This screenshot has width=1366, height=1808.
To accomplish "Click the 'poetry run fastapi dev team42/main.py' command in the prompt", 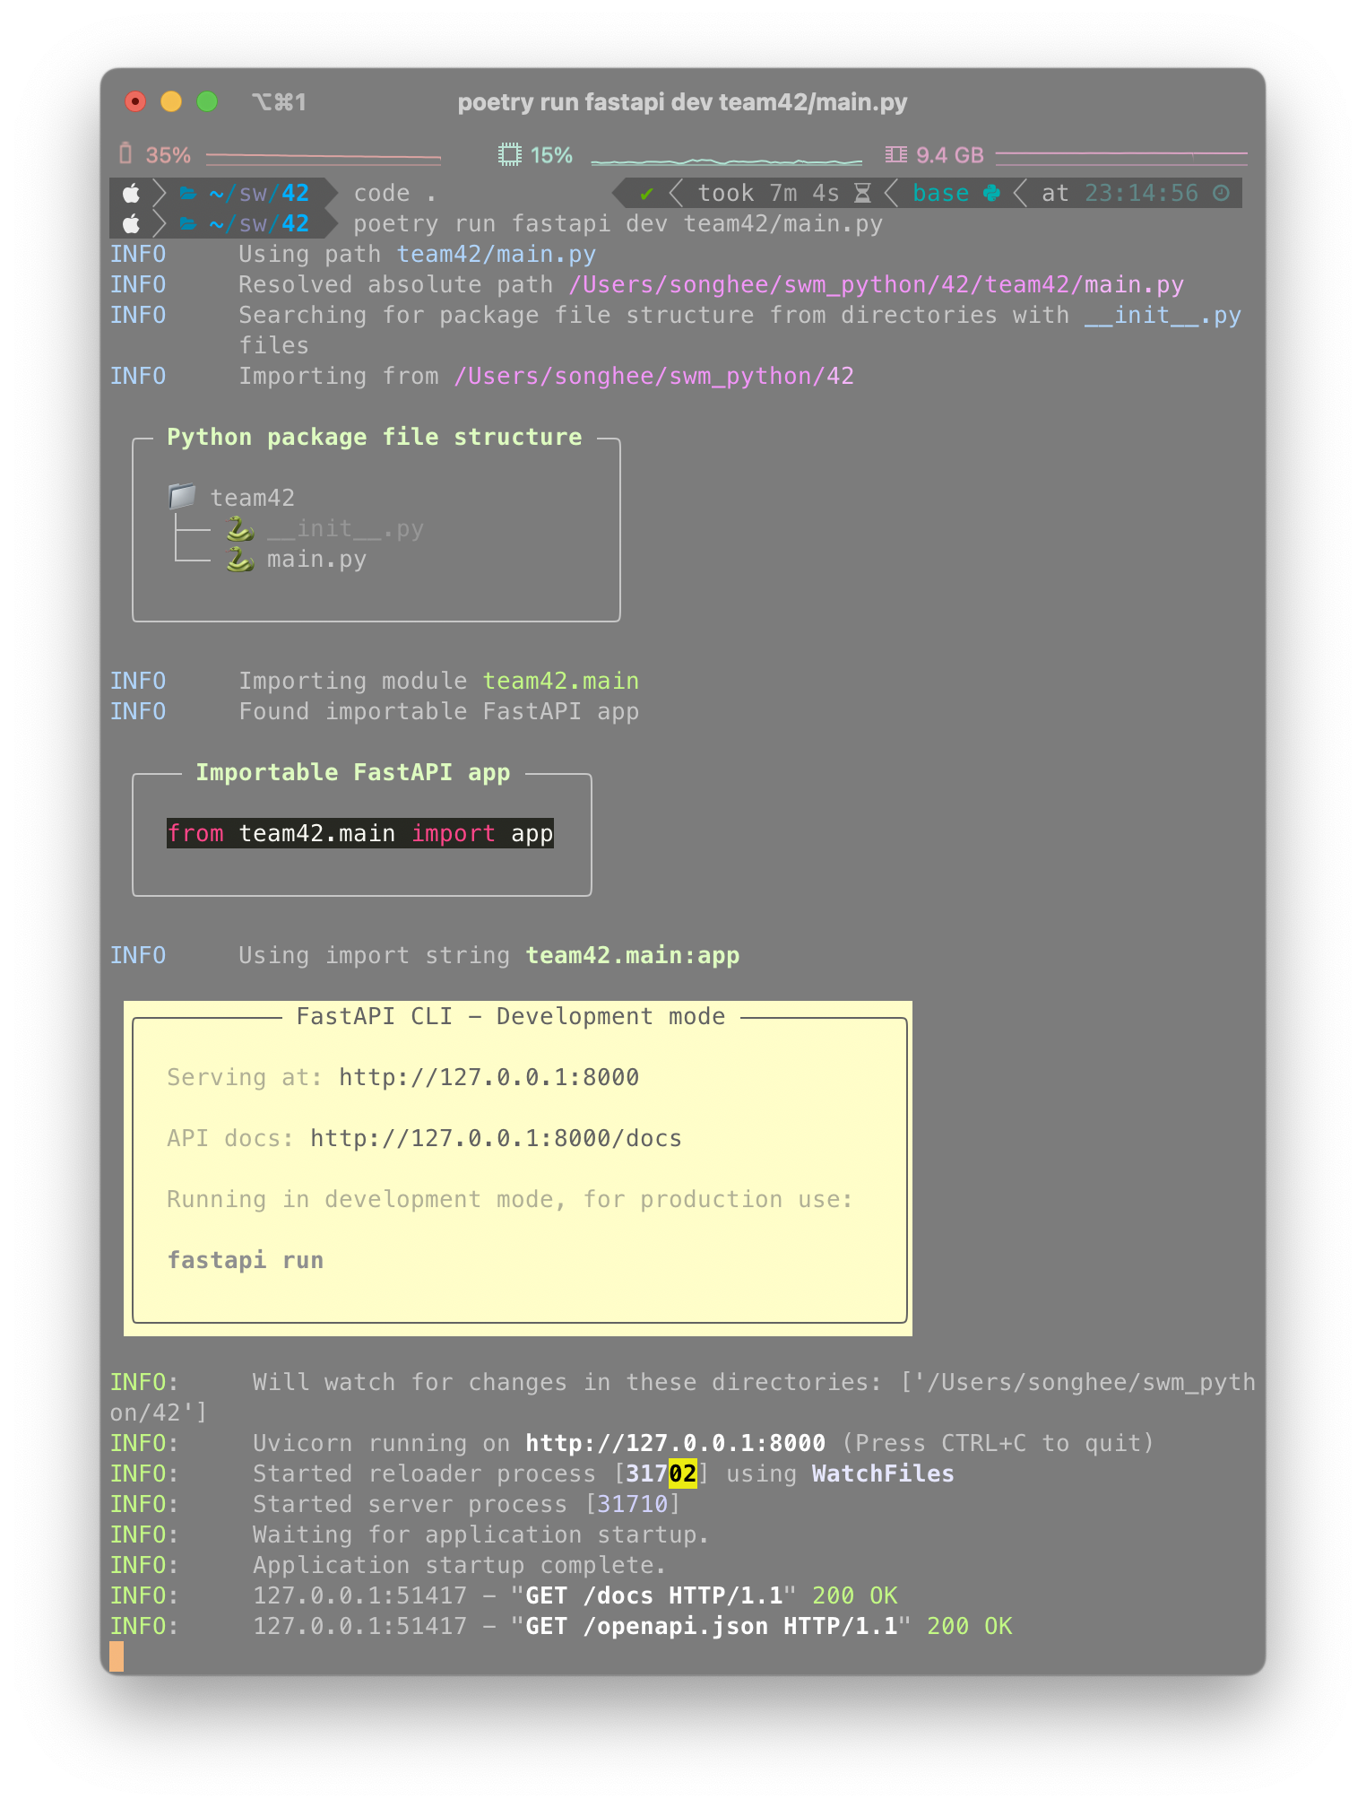I will 618,223.
